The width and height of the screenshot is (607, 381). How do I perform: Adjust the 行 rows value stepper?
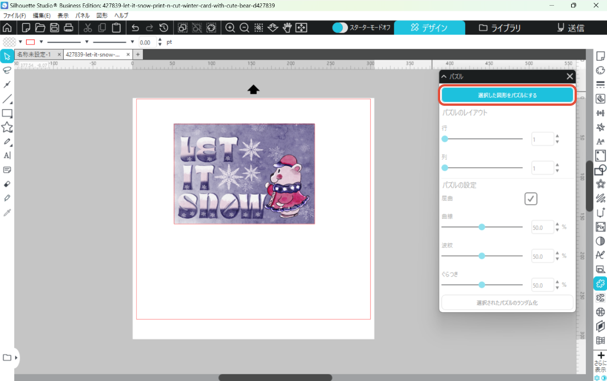(557, 139)
